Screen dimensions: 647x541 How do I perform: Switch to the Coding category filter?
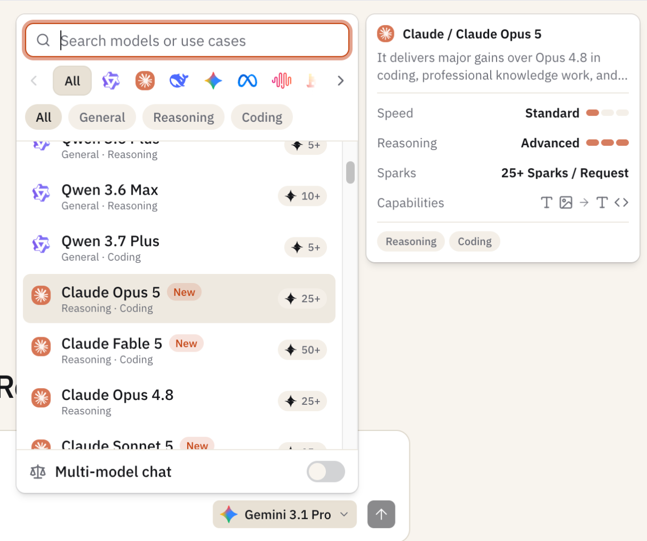tap(262, 118)
